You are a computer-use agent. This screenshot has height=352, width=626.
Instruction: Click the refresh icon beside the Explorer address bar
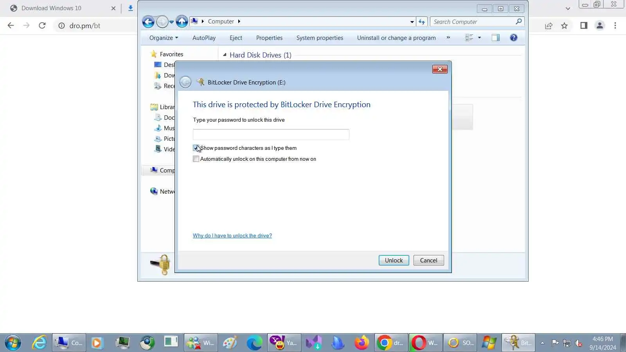click(x=421, y=22)
